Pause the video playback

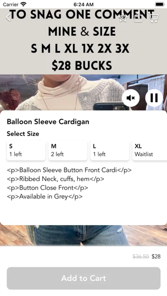(x=154, y=98)
